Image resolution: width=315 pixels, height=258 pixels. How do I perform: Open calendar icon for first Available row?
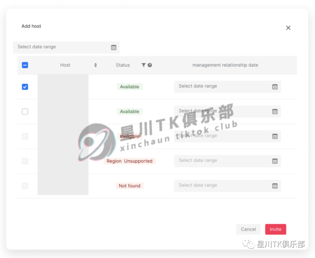(275, 87)
